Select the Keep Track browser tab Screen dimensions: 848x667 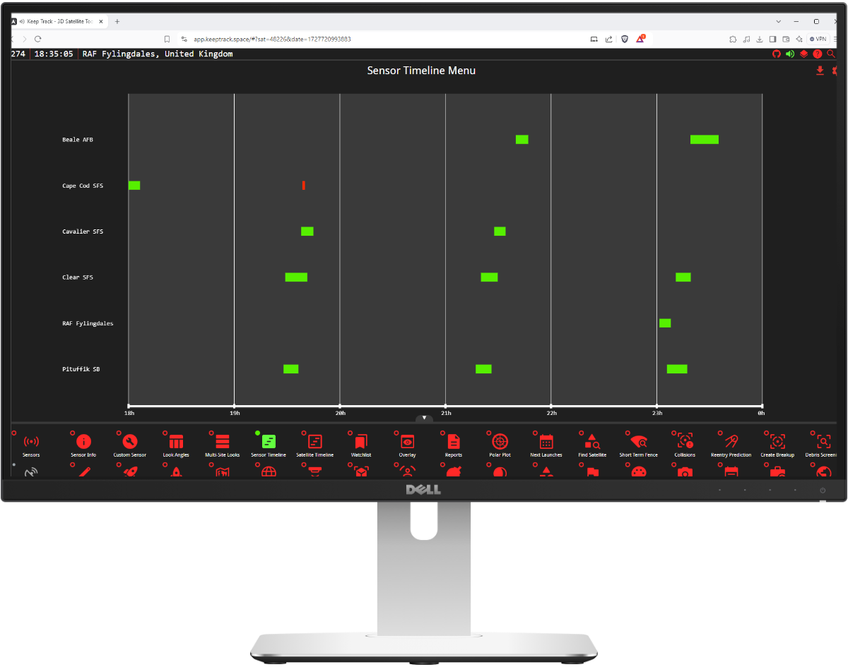[60, 22]
